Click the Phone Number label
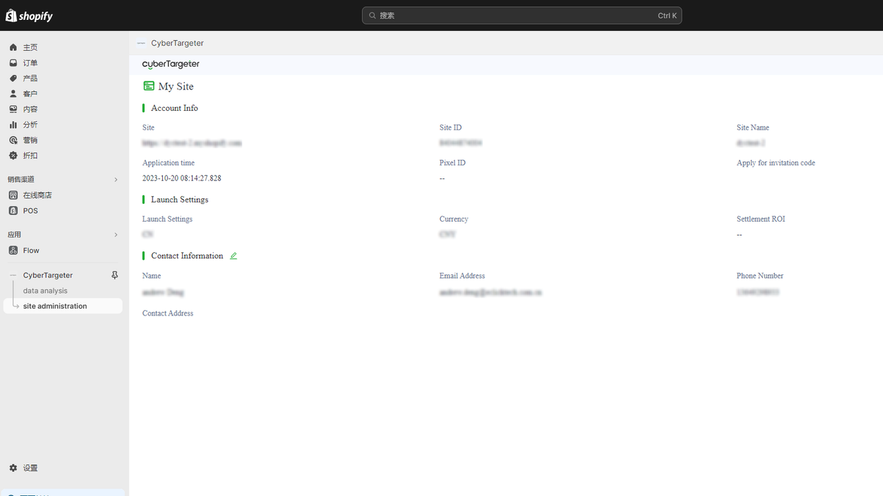Viewport: 883px width, 496px height. [760, 276]
